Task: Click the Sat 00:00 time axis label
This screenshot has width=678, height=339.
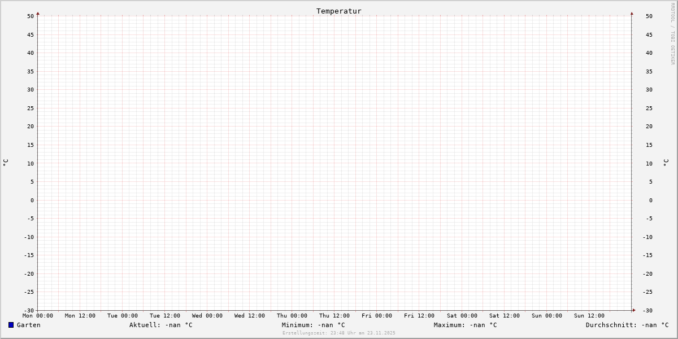Action: [462, 316]
